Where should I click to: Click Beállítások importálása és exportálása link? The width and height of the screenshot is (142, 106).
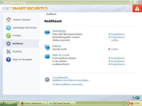[71, 80]
